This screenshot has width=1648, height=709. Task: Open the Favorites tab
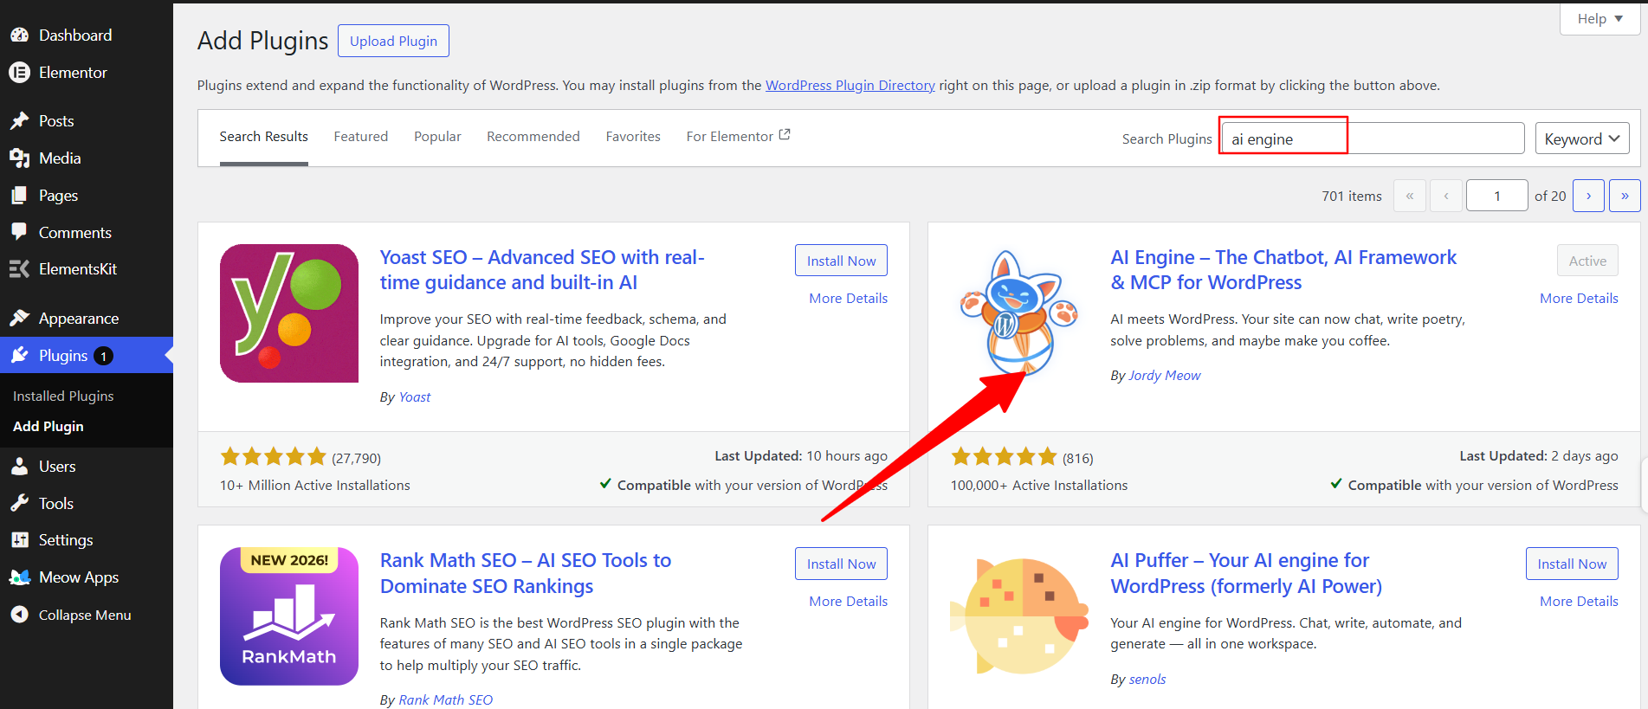click(633, 137)
